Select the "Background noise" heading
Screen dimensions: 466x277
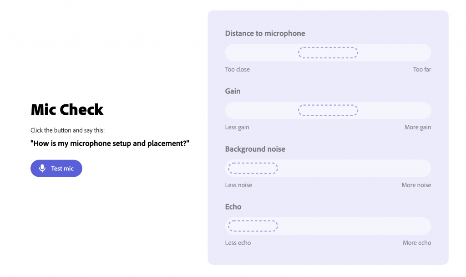point(255,149)
